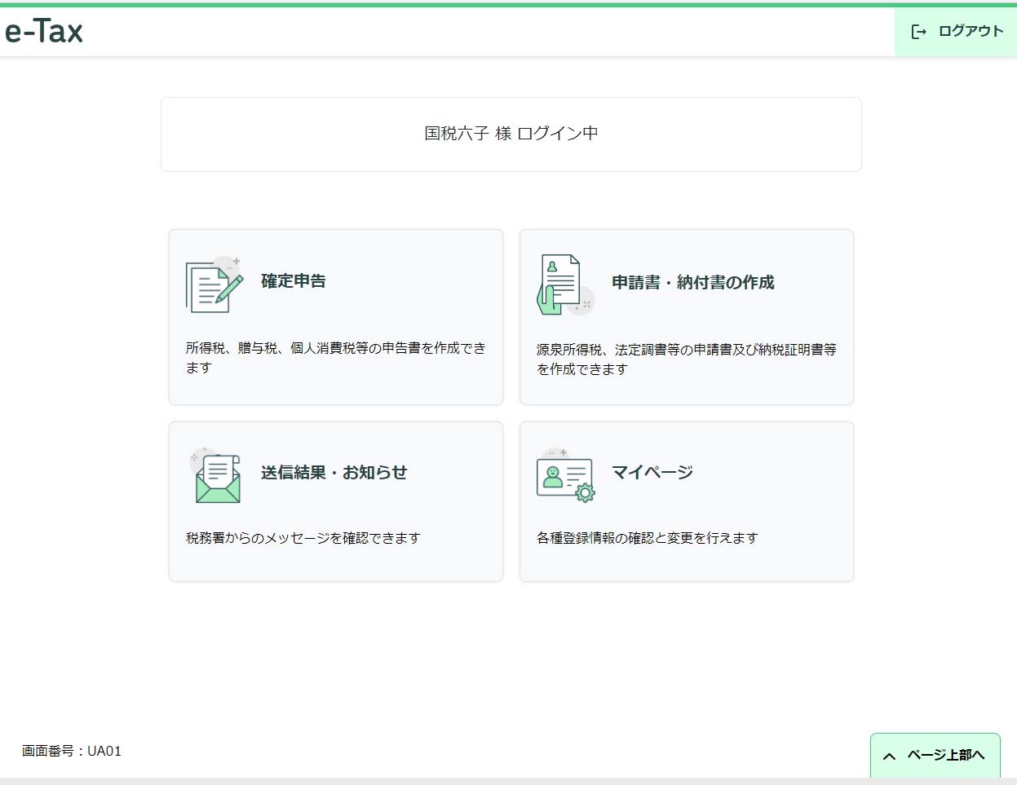Click the e-Tax logo in the header
The width and height of the screenshot is (1017, 785).
44,31
